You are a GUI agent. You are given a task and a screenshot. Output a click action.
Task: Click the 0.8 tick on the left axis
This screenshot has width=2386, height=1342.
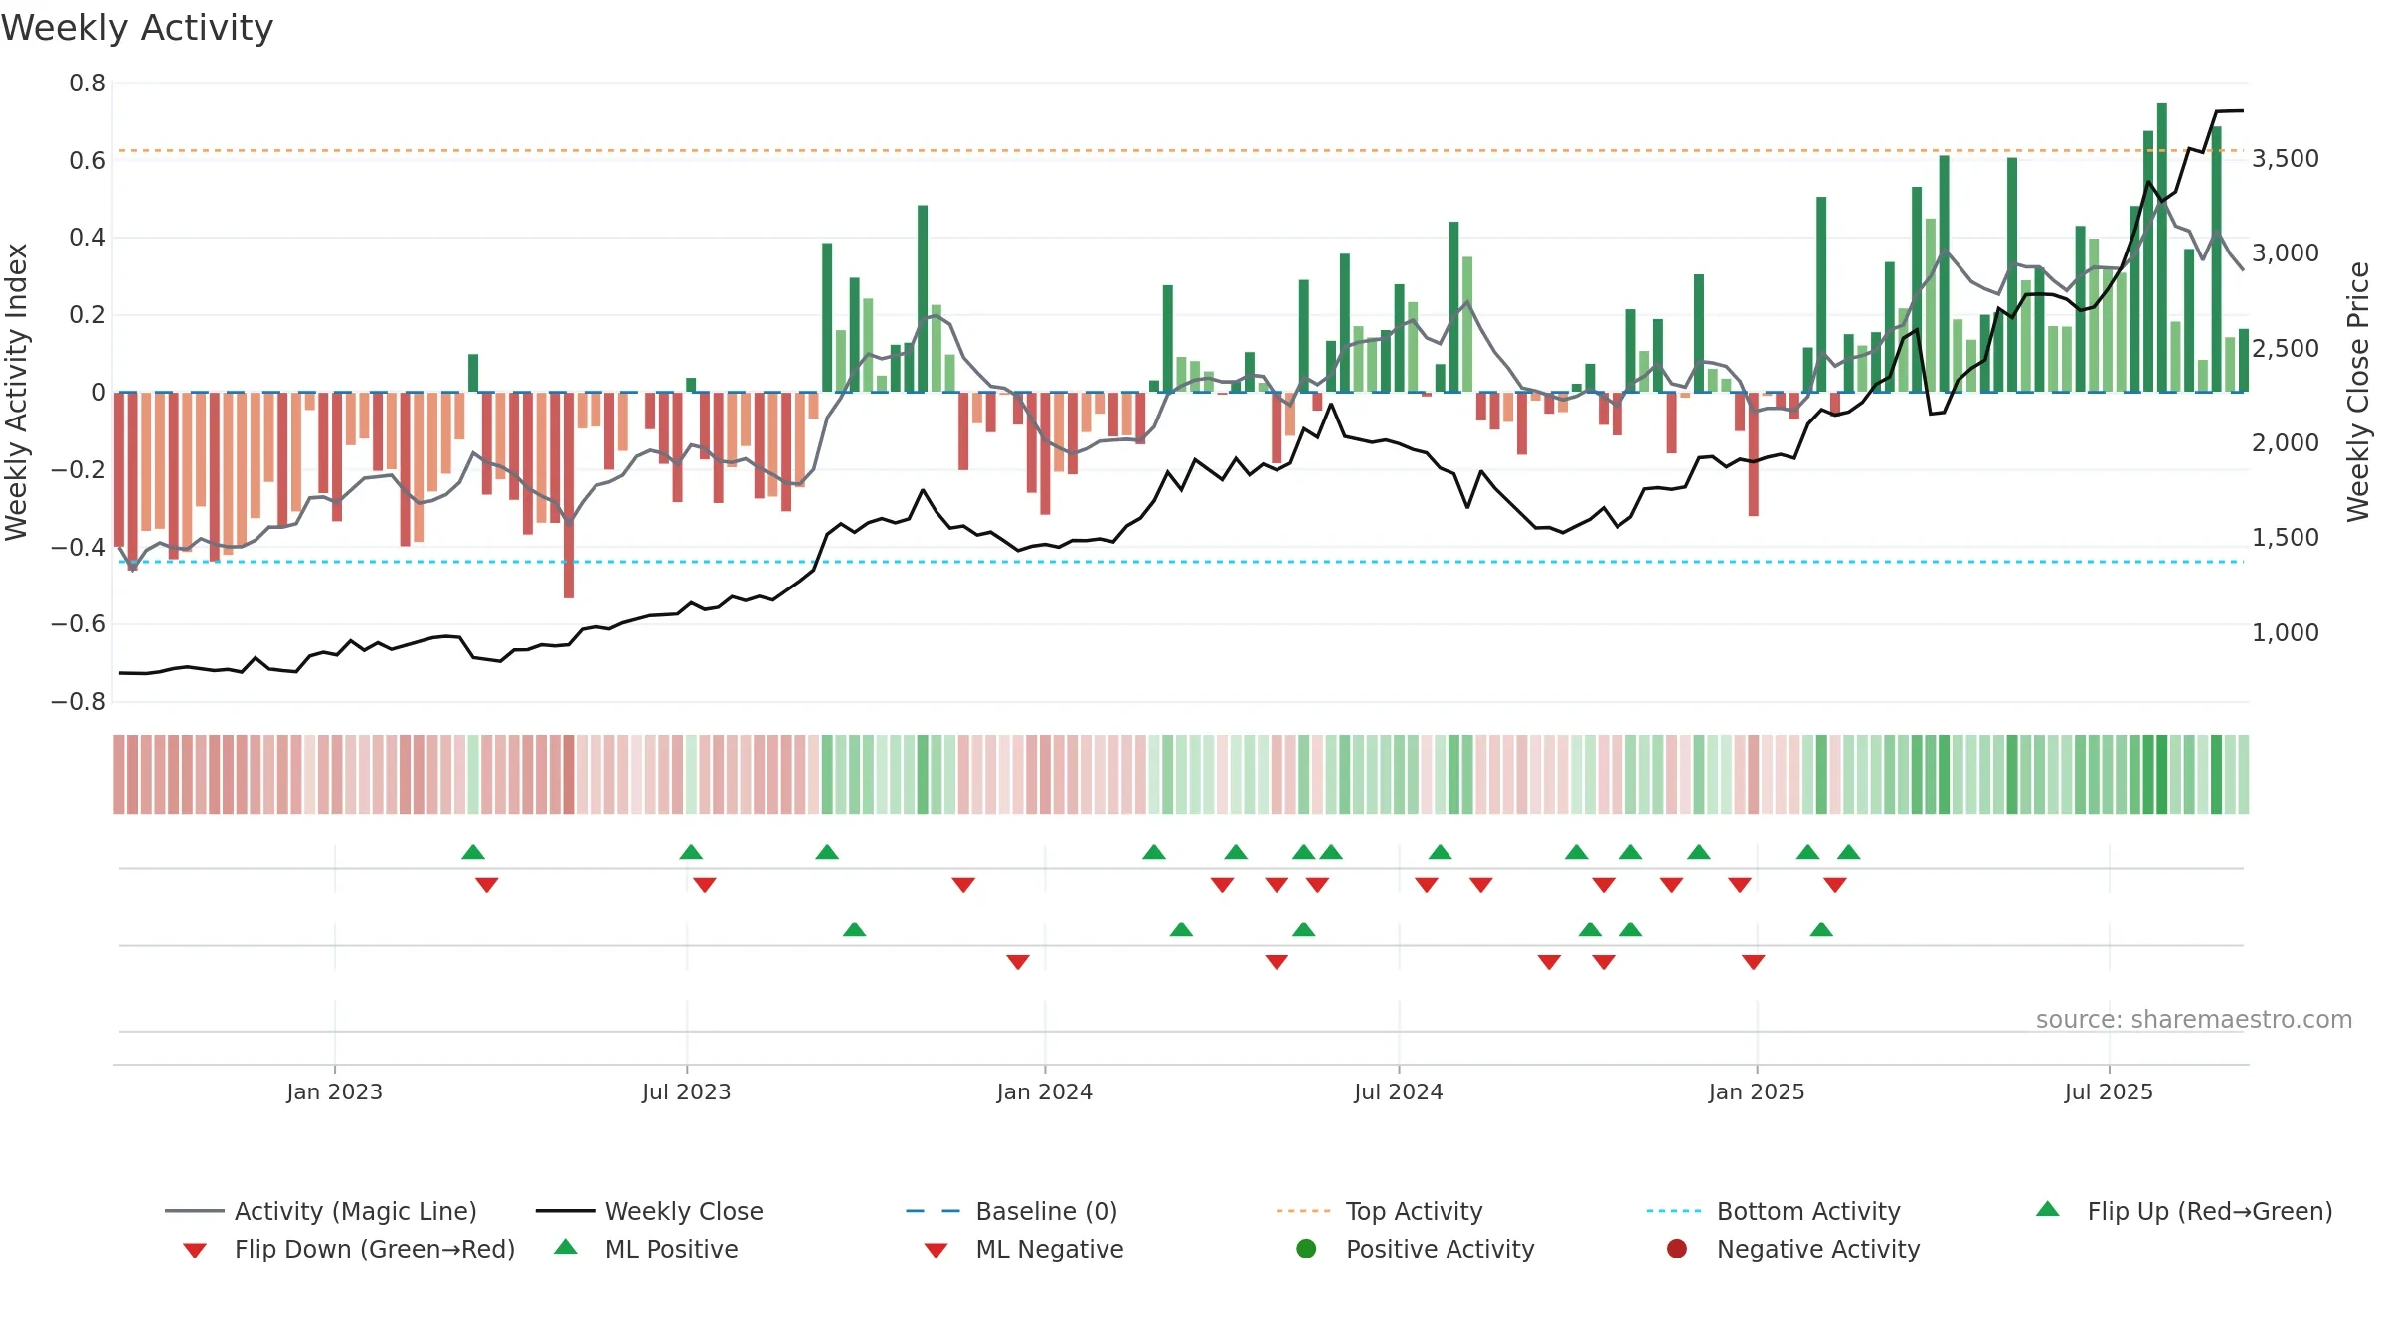pyautogui.click(x=87, y=84)
